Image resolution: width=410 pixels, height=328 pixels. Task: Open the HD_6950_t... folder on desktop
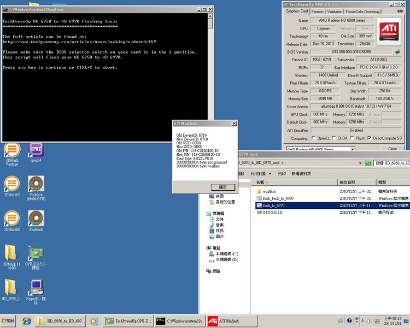tap(11, 290)
